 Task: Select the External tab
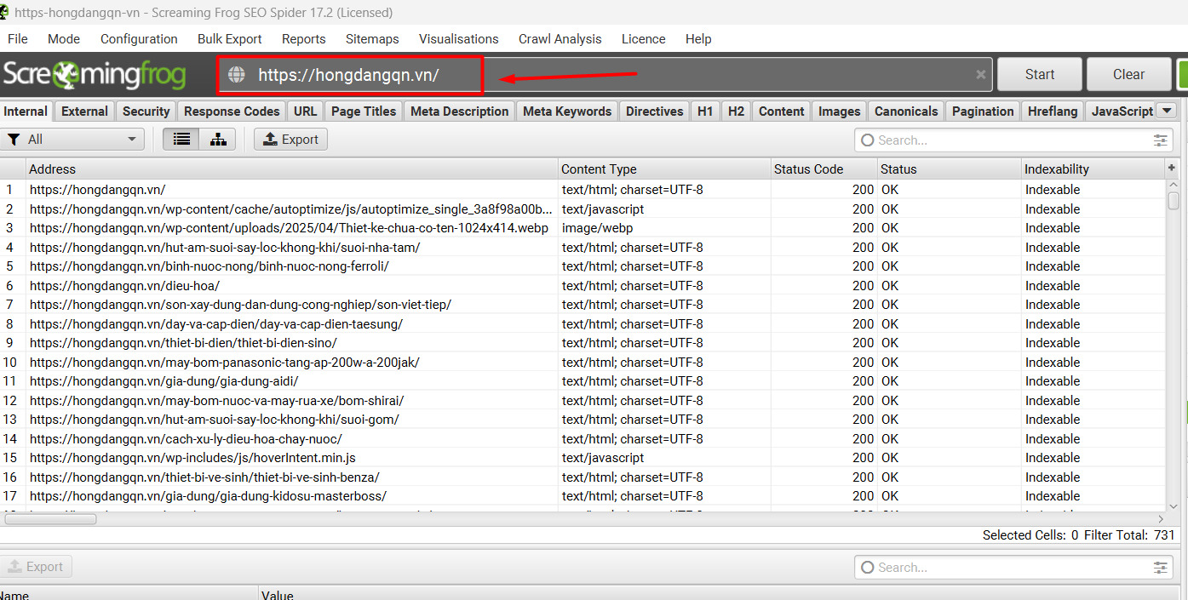tap(85, 111)
